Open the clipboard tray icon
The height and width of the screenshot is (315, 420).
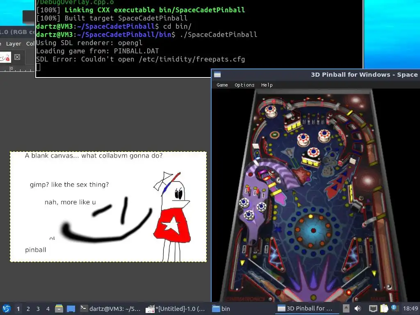(384, 308)
